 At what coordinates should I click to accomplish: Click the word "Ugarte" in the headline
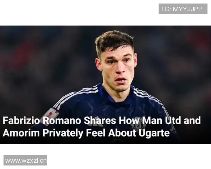click(154, 133)
